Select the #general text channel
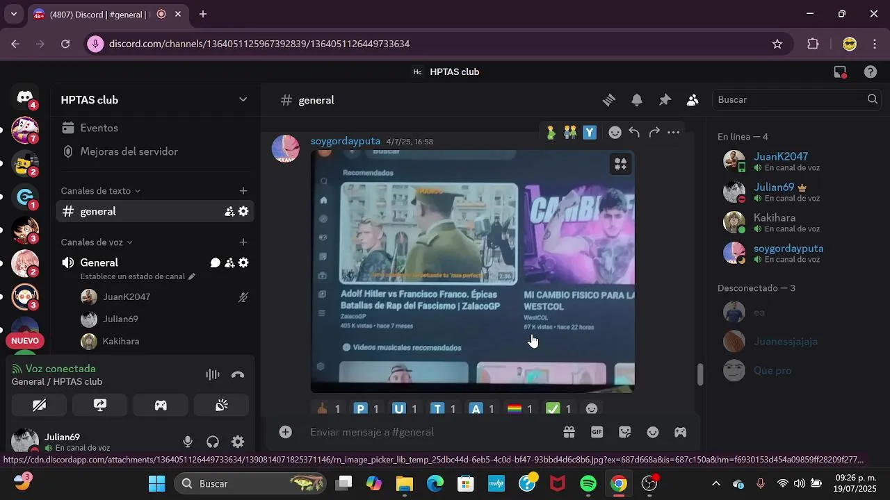The image size is (890, 500). click(x=154, y=211)
